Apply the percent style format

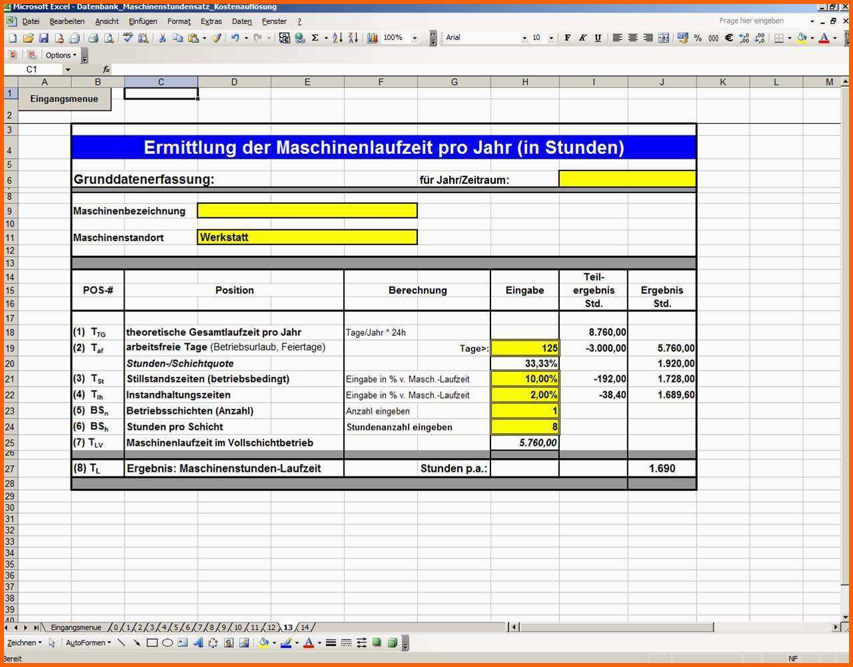pyautogui.click(x=698, y=38)
